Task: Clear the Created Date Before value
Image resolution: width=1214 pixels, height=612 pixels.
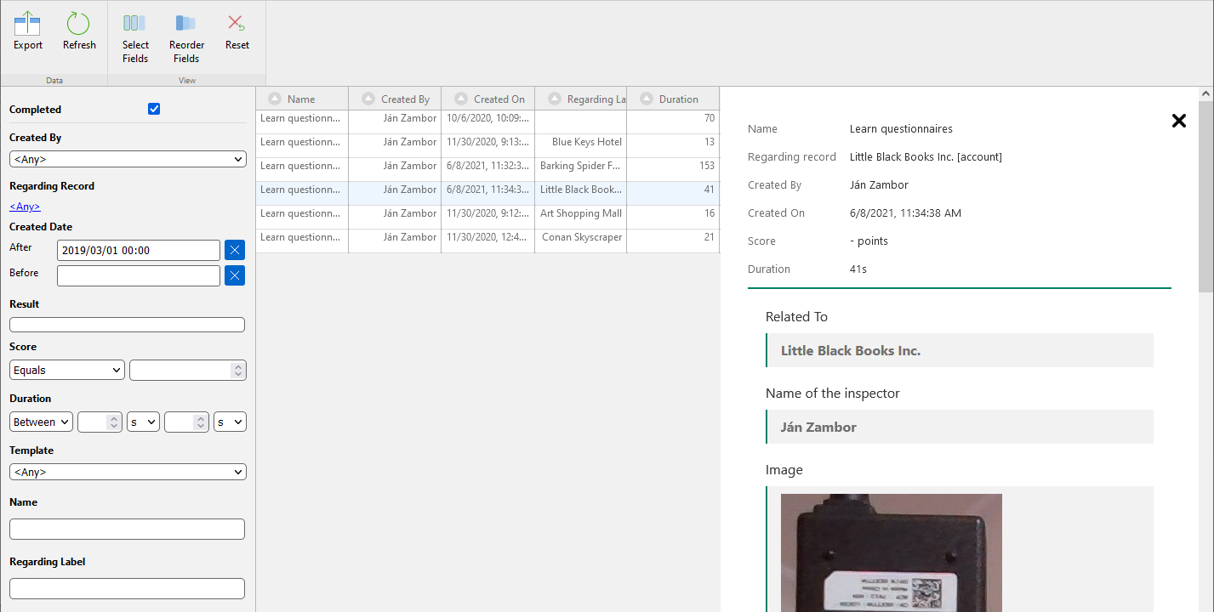Action: (x=235, y=275)
